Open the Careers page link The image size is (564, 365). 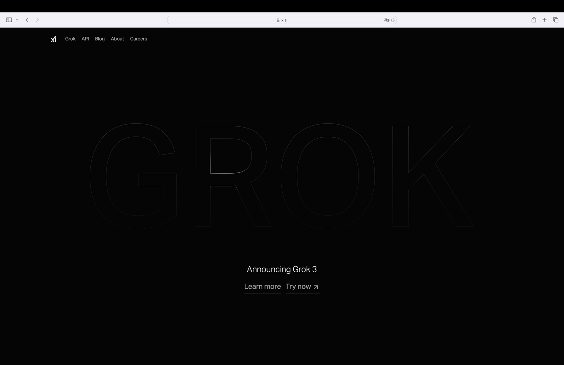click(139, 39)
